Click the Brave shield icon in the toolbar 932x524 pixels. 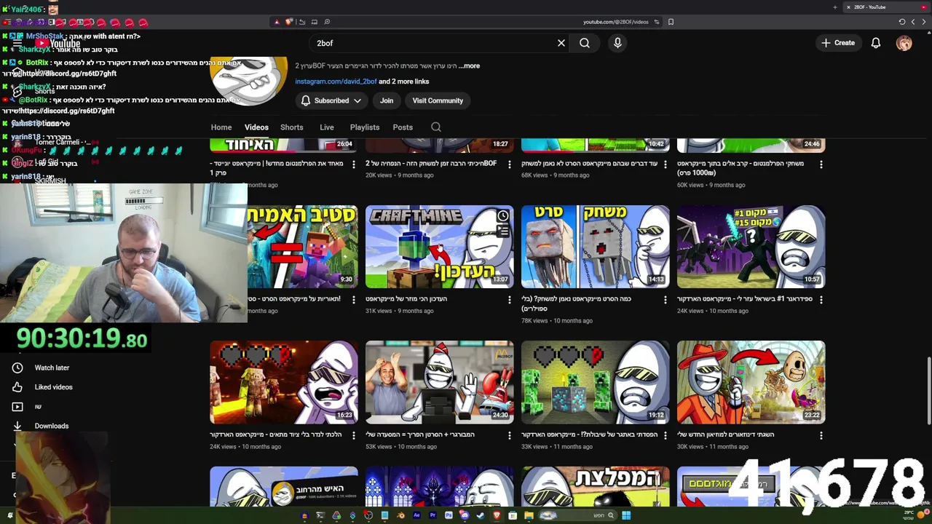289,22
